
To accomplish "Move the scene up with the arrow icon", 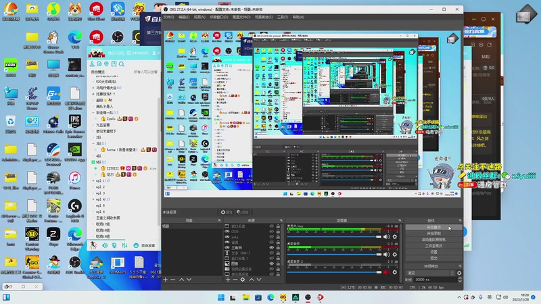I will [x=181, y=280].
